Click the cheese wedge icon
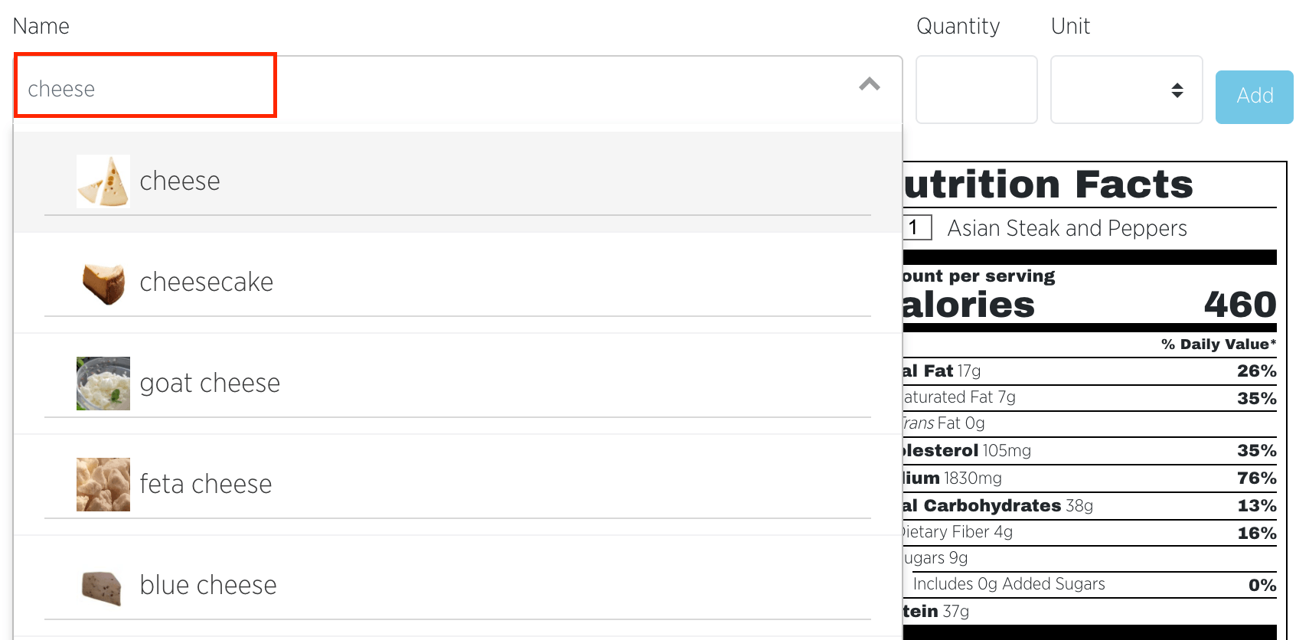This screenshot has height=640, width=1309. point(103,181)
